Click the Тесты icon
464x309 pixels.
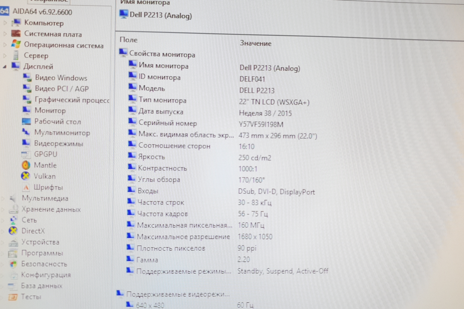12,297
